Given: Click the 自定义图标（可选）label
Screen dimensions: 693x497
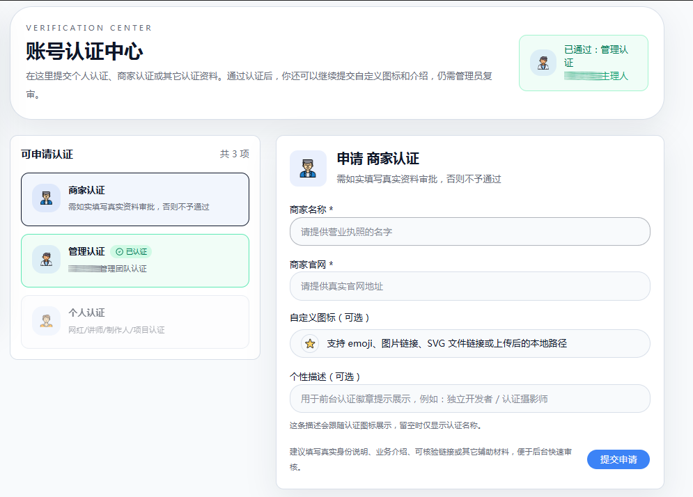Looking at the screenshot, I should [x=329, y=317].
